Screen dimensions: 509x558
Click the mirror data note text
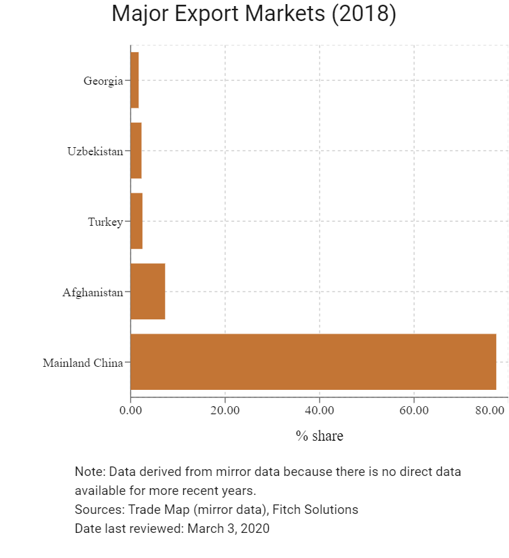click(x=268, y=481)
